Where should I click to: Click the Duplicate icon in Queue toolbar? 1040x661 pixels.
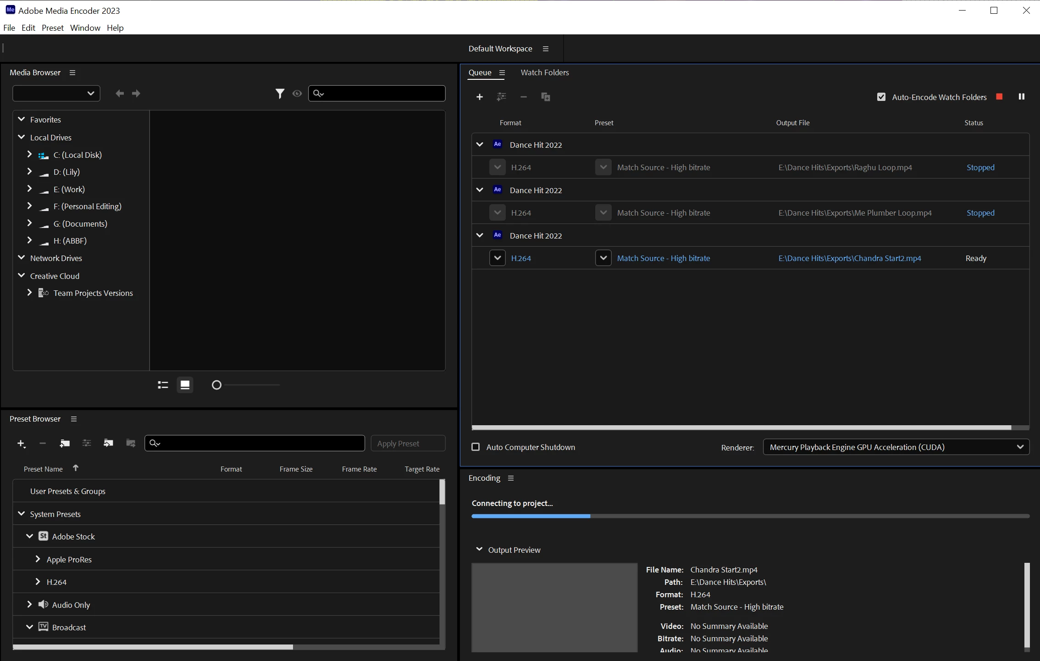coord(545,97)
